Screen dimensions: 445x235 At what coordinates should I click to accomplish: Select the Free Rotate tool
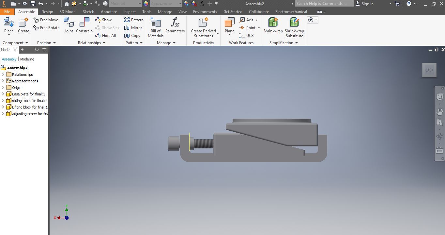coord(46,28)
